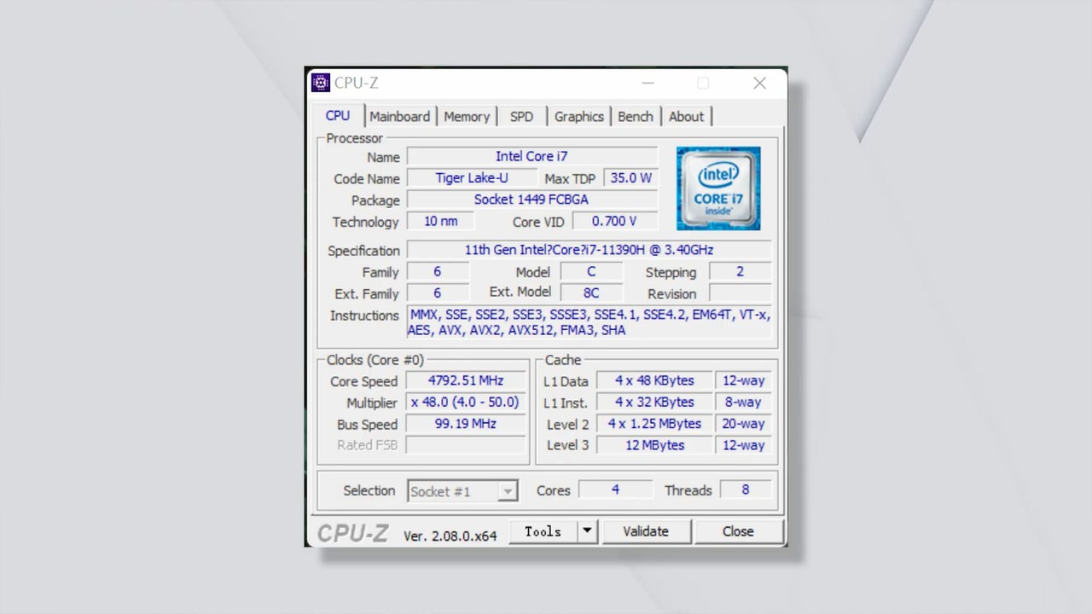
Task: Open the Socket #1 selection dropdown
Action: (462, 491)
